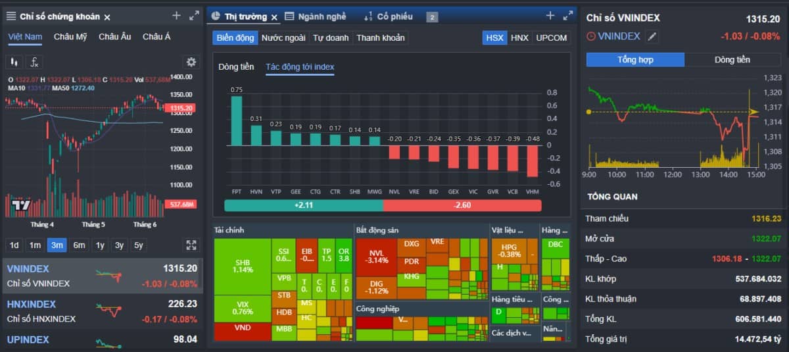The height and width of the screenshot is (352, 789).
Task: Click the Tài chính sector header
Action: [229, 230]
